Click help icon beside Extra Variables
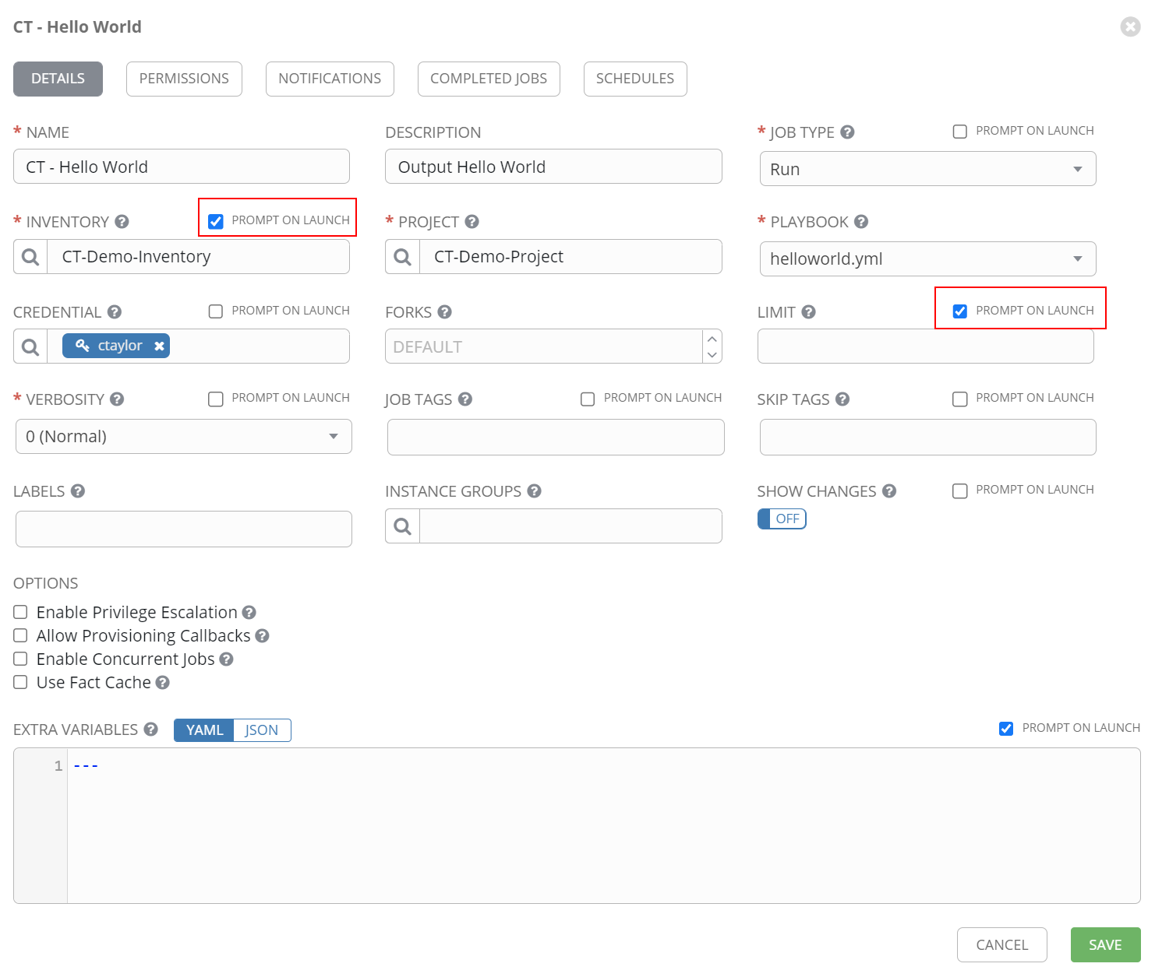Screen dimensions: 1155x974 (x=150, y=730)
